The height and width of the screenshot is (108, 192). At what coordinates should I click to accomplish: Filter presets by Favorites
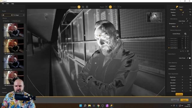click(x=6, y=21)
